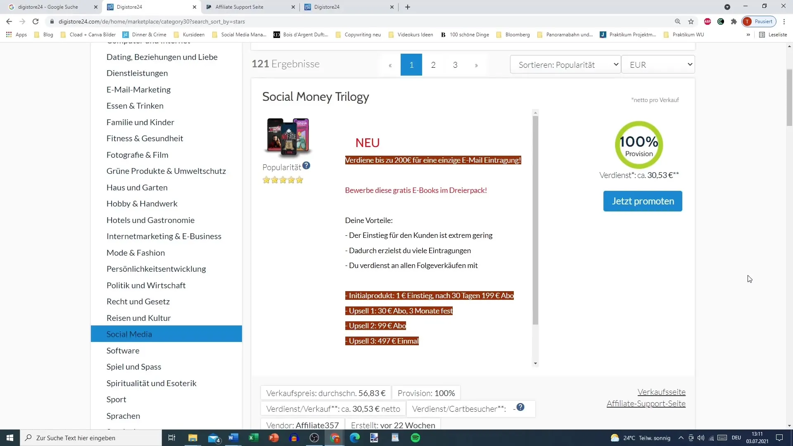Open Microsoft Edge from the taskbar
Image resolution: width=793 pixels, height=446 pixels.
(355, 438)
